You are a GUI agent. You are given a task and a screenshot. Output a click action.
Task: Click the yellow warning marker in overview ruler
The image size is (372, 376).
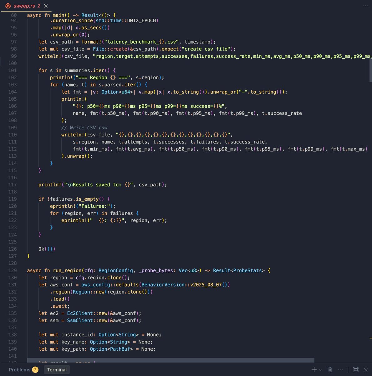[370, 338]
